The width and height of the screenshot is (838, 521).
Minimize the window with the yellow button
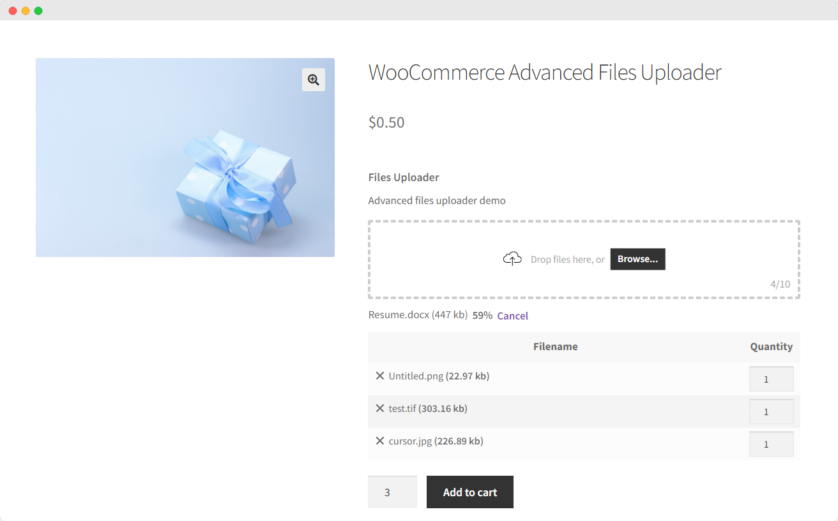tap(26, 11)
